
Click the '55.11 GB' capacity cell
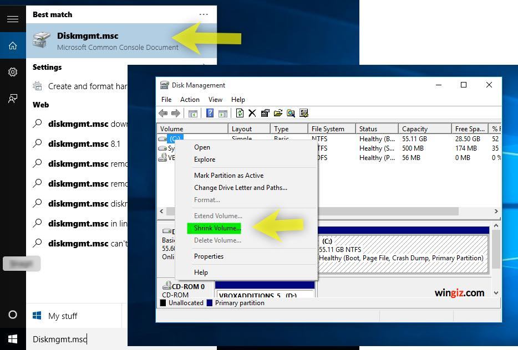(x=414, y=139)
